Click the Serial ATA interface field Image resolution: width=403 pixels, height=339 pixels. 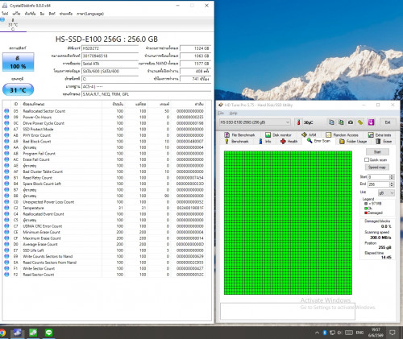(110, 64)
